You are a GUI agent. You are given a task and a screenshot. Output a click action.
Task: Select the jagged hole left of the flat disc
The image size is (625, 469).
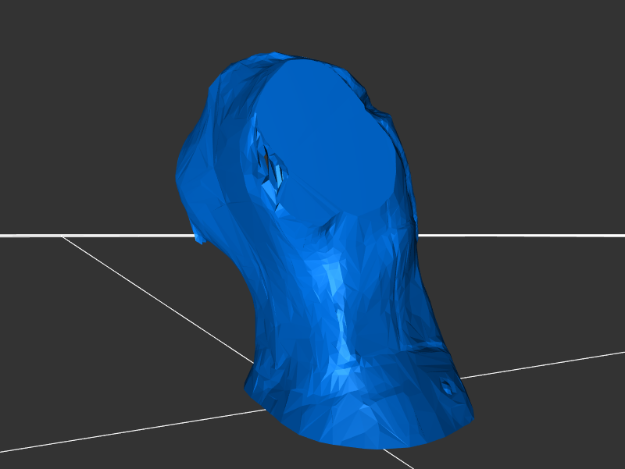click(x=271, y=162)
